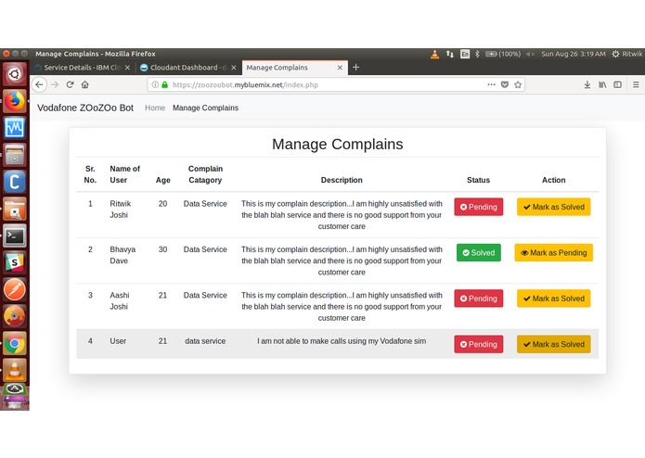The image size is (645, 458).
Task: Click the browser Back arrow button
Action: pos(39,84)
